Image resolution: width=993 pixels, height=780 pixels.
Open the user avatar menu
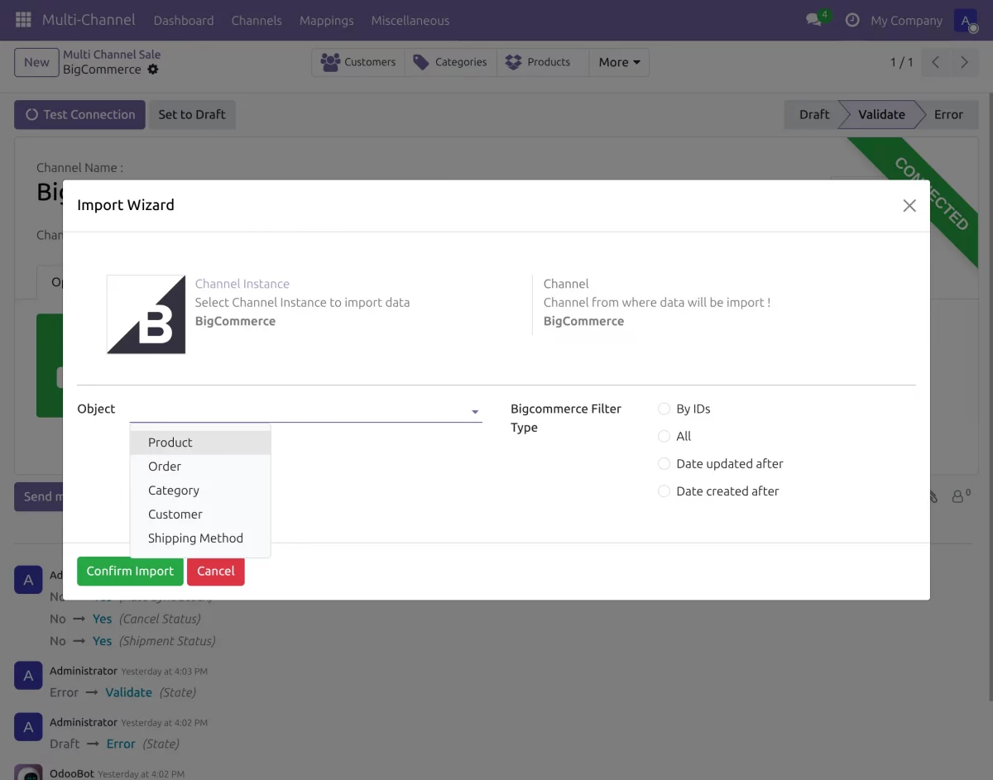coord(966,20)
